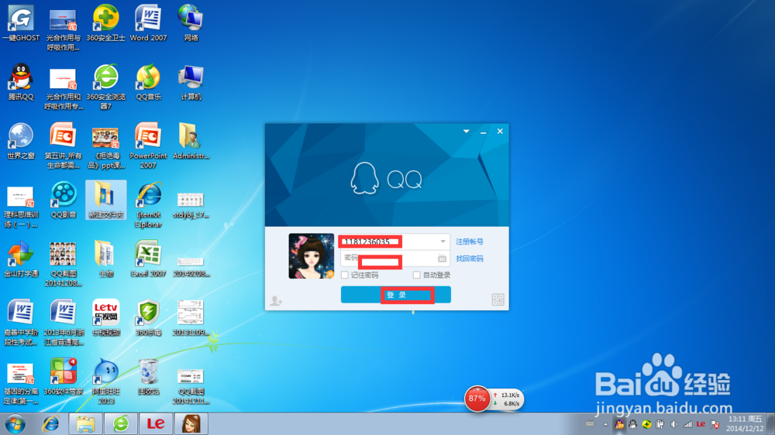Click the volume speaker tray icon

[x=673, y=424]
